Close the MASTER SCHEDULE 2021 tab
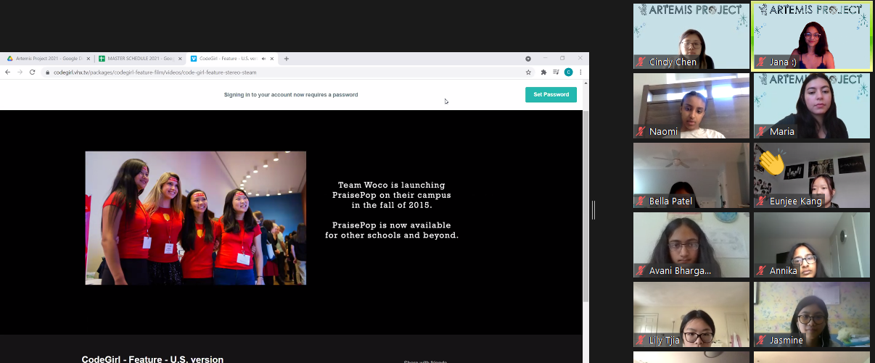The image size is (875, 363). (x=181, y=59)
